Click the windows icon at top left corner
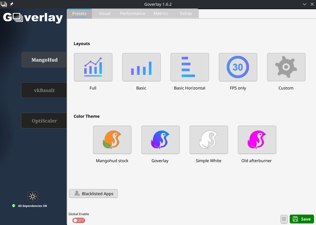This screenshot has width=316, height=225. [3, 4]
